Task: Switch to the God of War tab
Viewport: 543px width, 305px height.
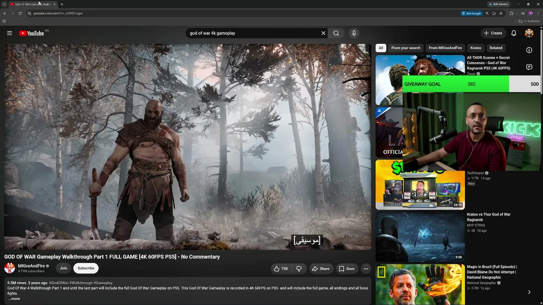Action: click(33, 4)
